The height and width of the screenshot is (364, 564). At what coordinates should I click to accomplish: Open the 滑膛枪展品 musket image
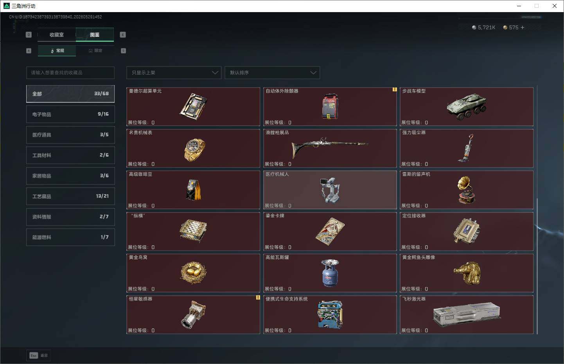pos(330,147)
